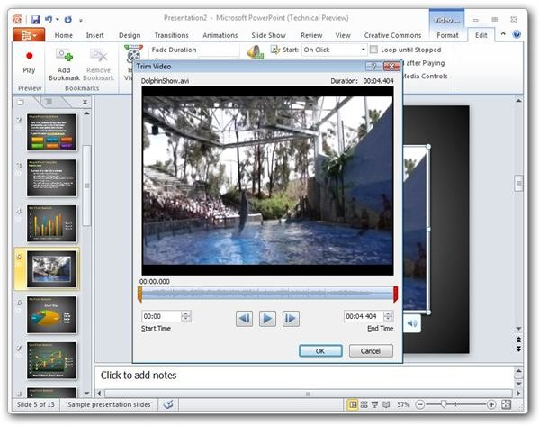Click the zoom slider handle
The height and width of the screenshot is (426, 540).
[444, 404]
